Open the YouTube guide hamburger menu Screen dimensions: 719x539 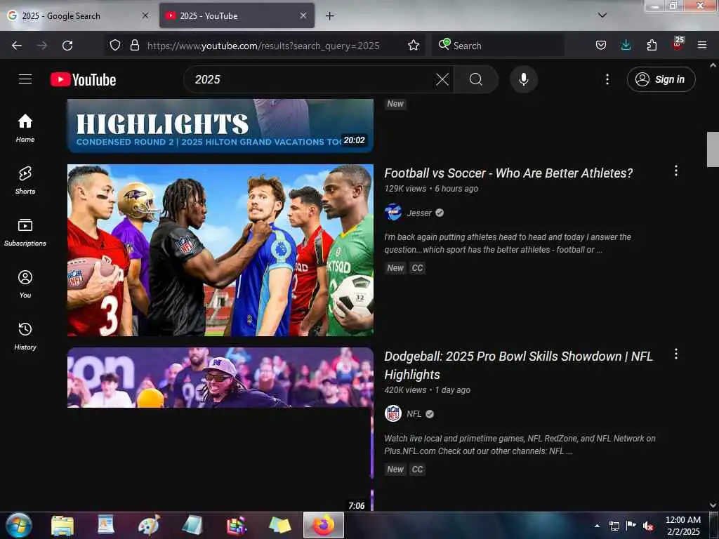pyautogui.click(x=25, y=79)
